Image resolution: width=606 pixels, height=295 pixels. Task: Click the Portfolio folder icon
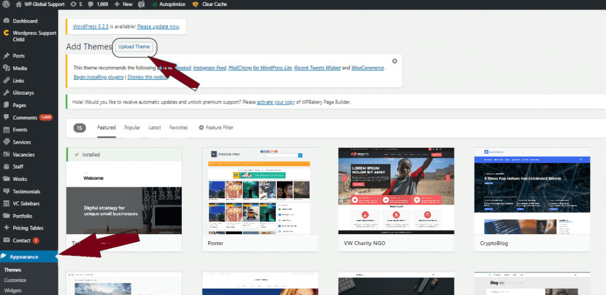[6, 216]
